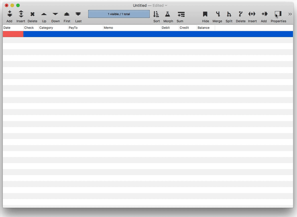Click the 1 visible / 1 total indicator
This screenshot has height=217, width=297.
pos(119,14)
